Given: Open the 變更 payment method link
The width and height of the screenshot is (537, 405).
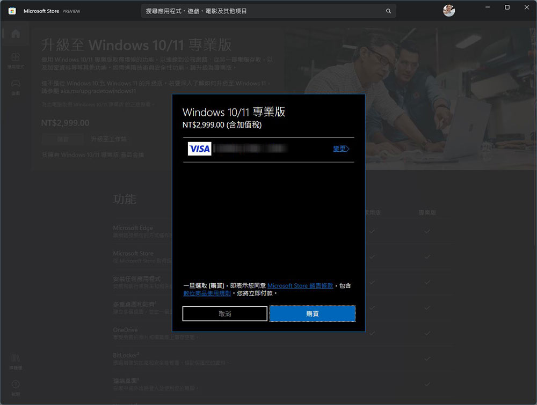Looking at the screenshot, I should (341, 149).
